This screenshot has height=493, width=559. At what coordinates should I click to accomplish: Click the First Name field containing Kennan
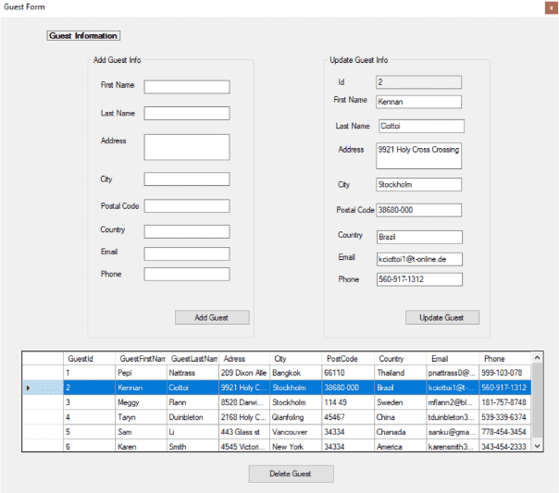(x=418, y=102)
